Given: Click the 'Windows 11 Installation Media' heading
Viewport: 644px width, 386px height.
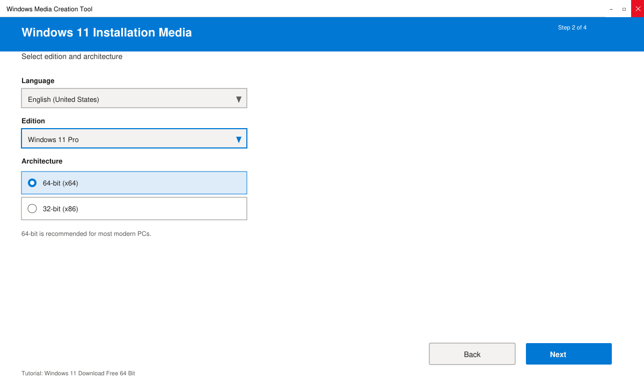Looking at the screenshot, I should click(x=107, y=32).
